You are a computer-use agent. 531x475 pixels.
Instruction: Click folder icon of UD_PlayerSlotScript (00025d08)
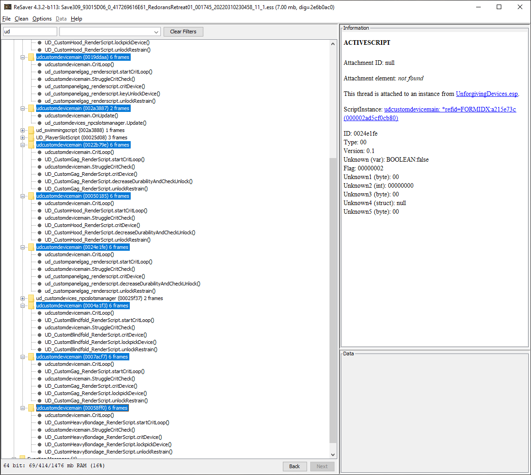[31, 137]
